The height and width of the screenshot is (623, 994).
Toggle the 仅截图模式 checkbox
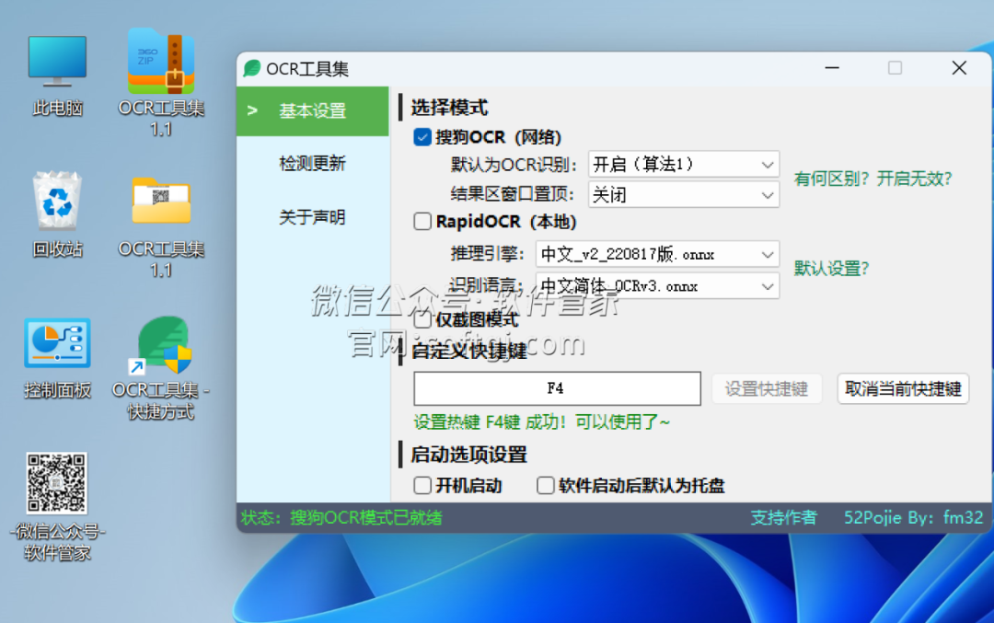(422, 319)
